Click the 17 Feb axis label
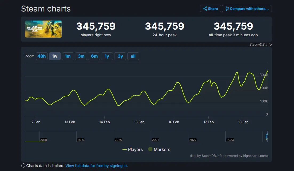294x171 pixels. tap(209, 122)
